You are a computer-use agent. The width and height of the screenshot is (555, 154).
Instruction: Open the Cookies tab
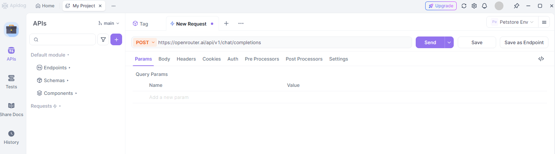pyautogui.click(x=212, y=59)
